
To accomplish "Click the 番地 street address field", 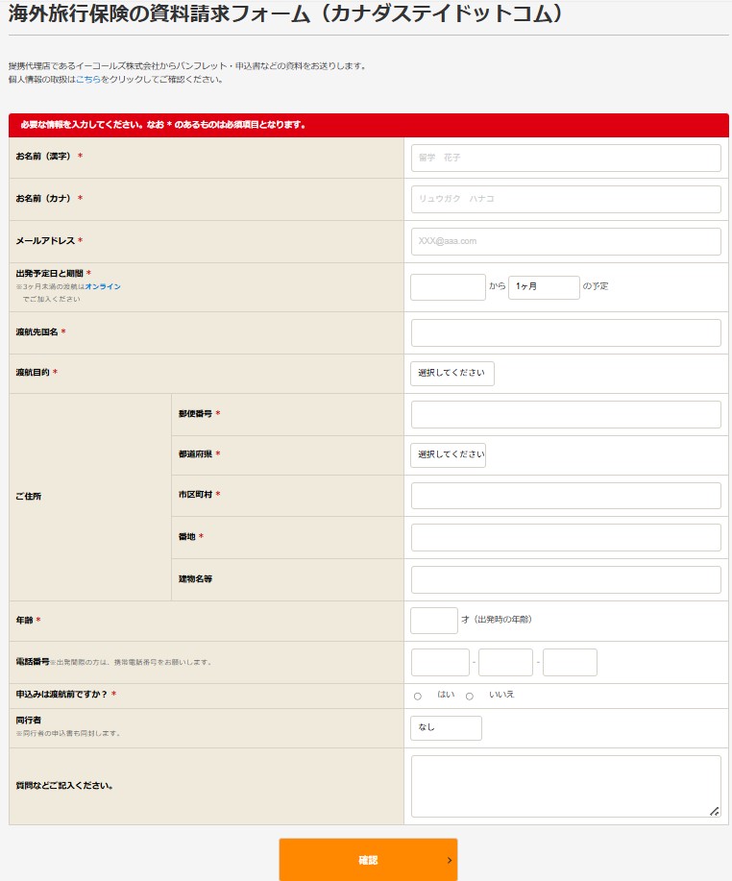I will coord(566,537).
